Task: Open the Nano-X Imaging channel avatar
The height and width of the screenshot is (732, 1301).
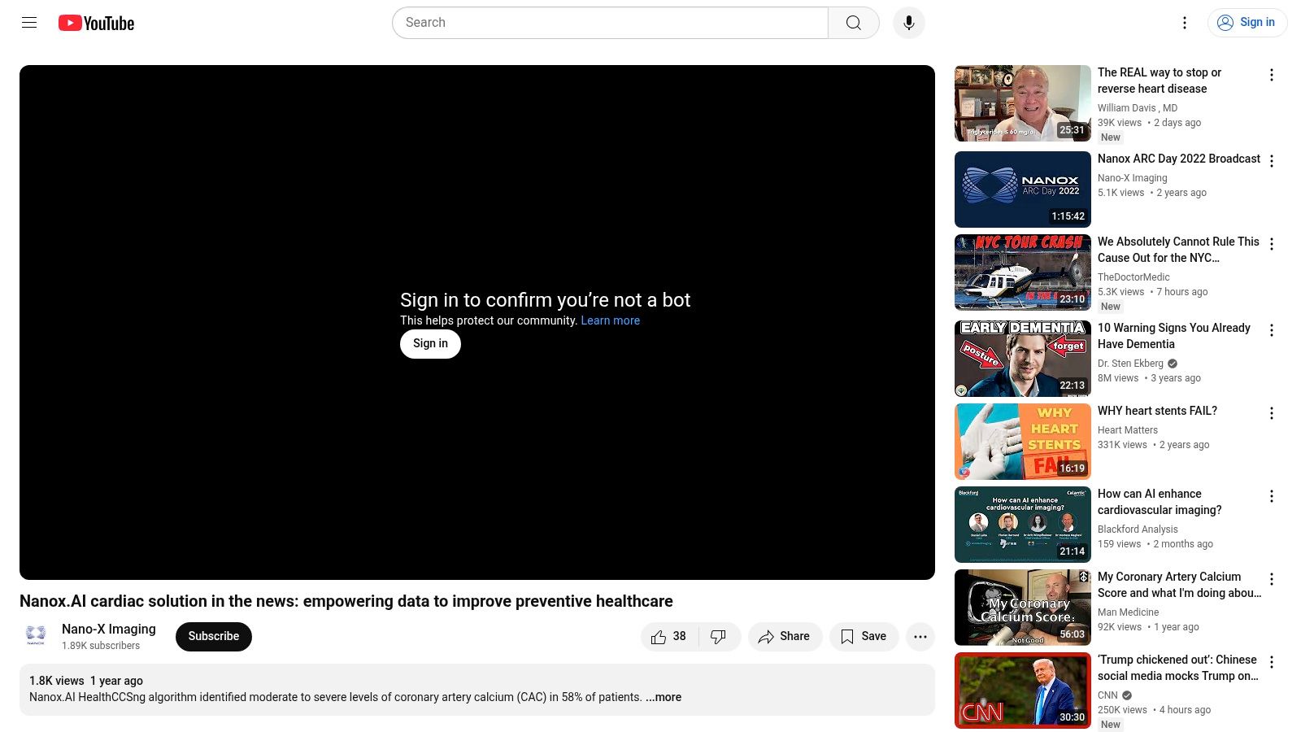Action: [36, 636]
